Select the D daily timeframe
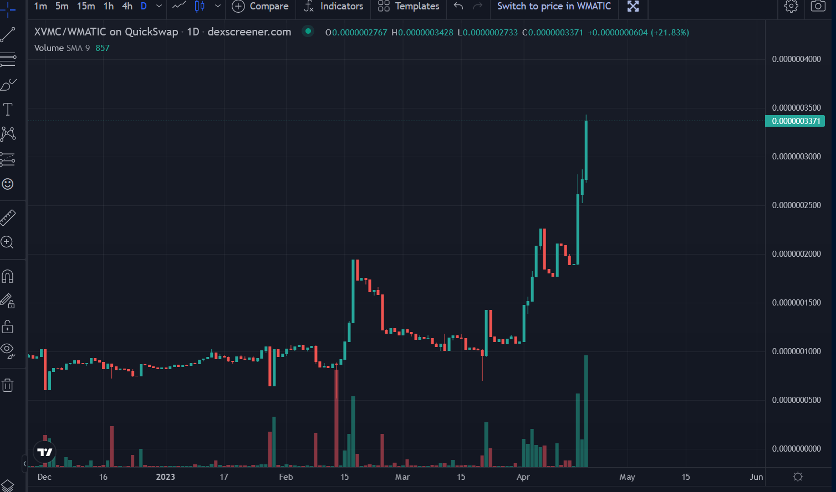 pos(144,6)
